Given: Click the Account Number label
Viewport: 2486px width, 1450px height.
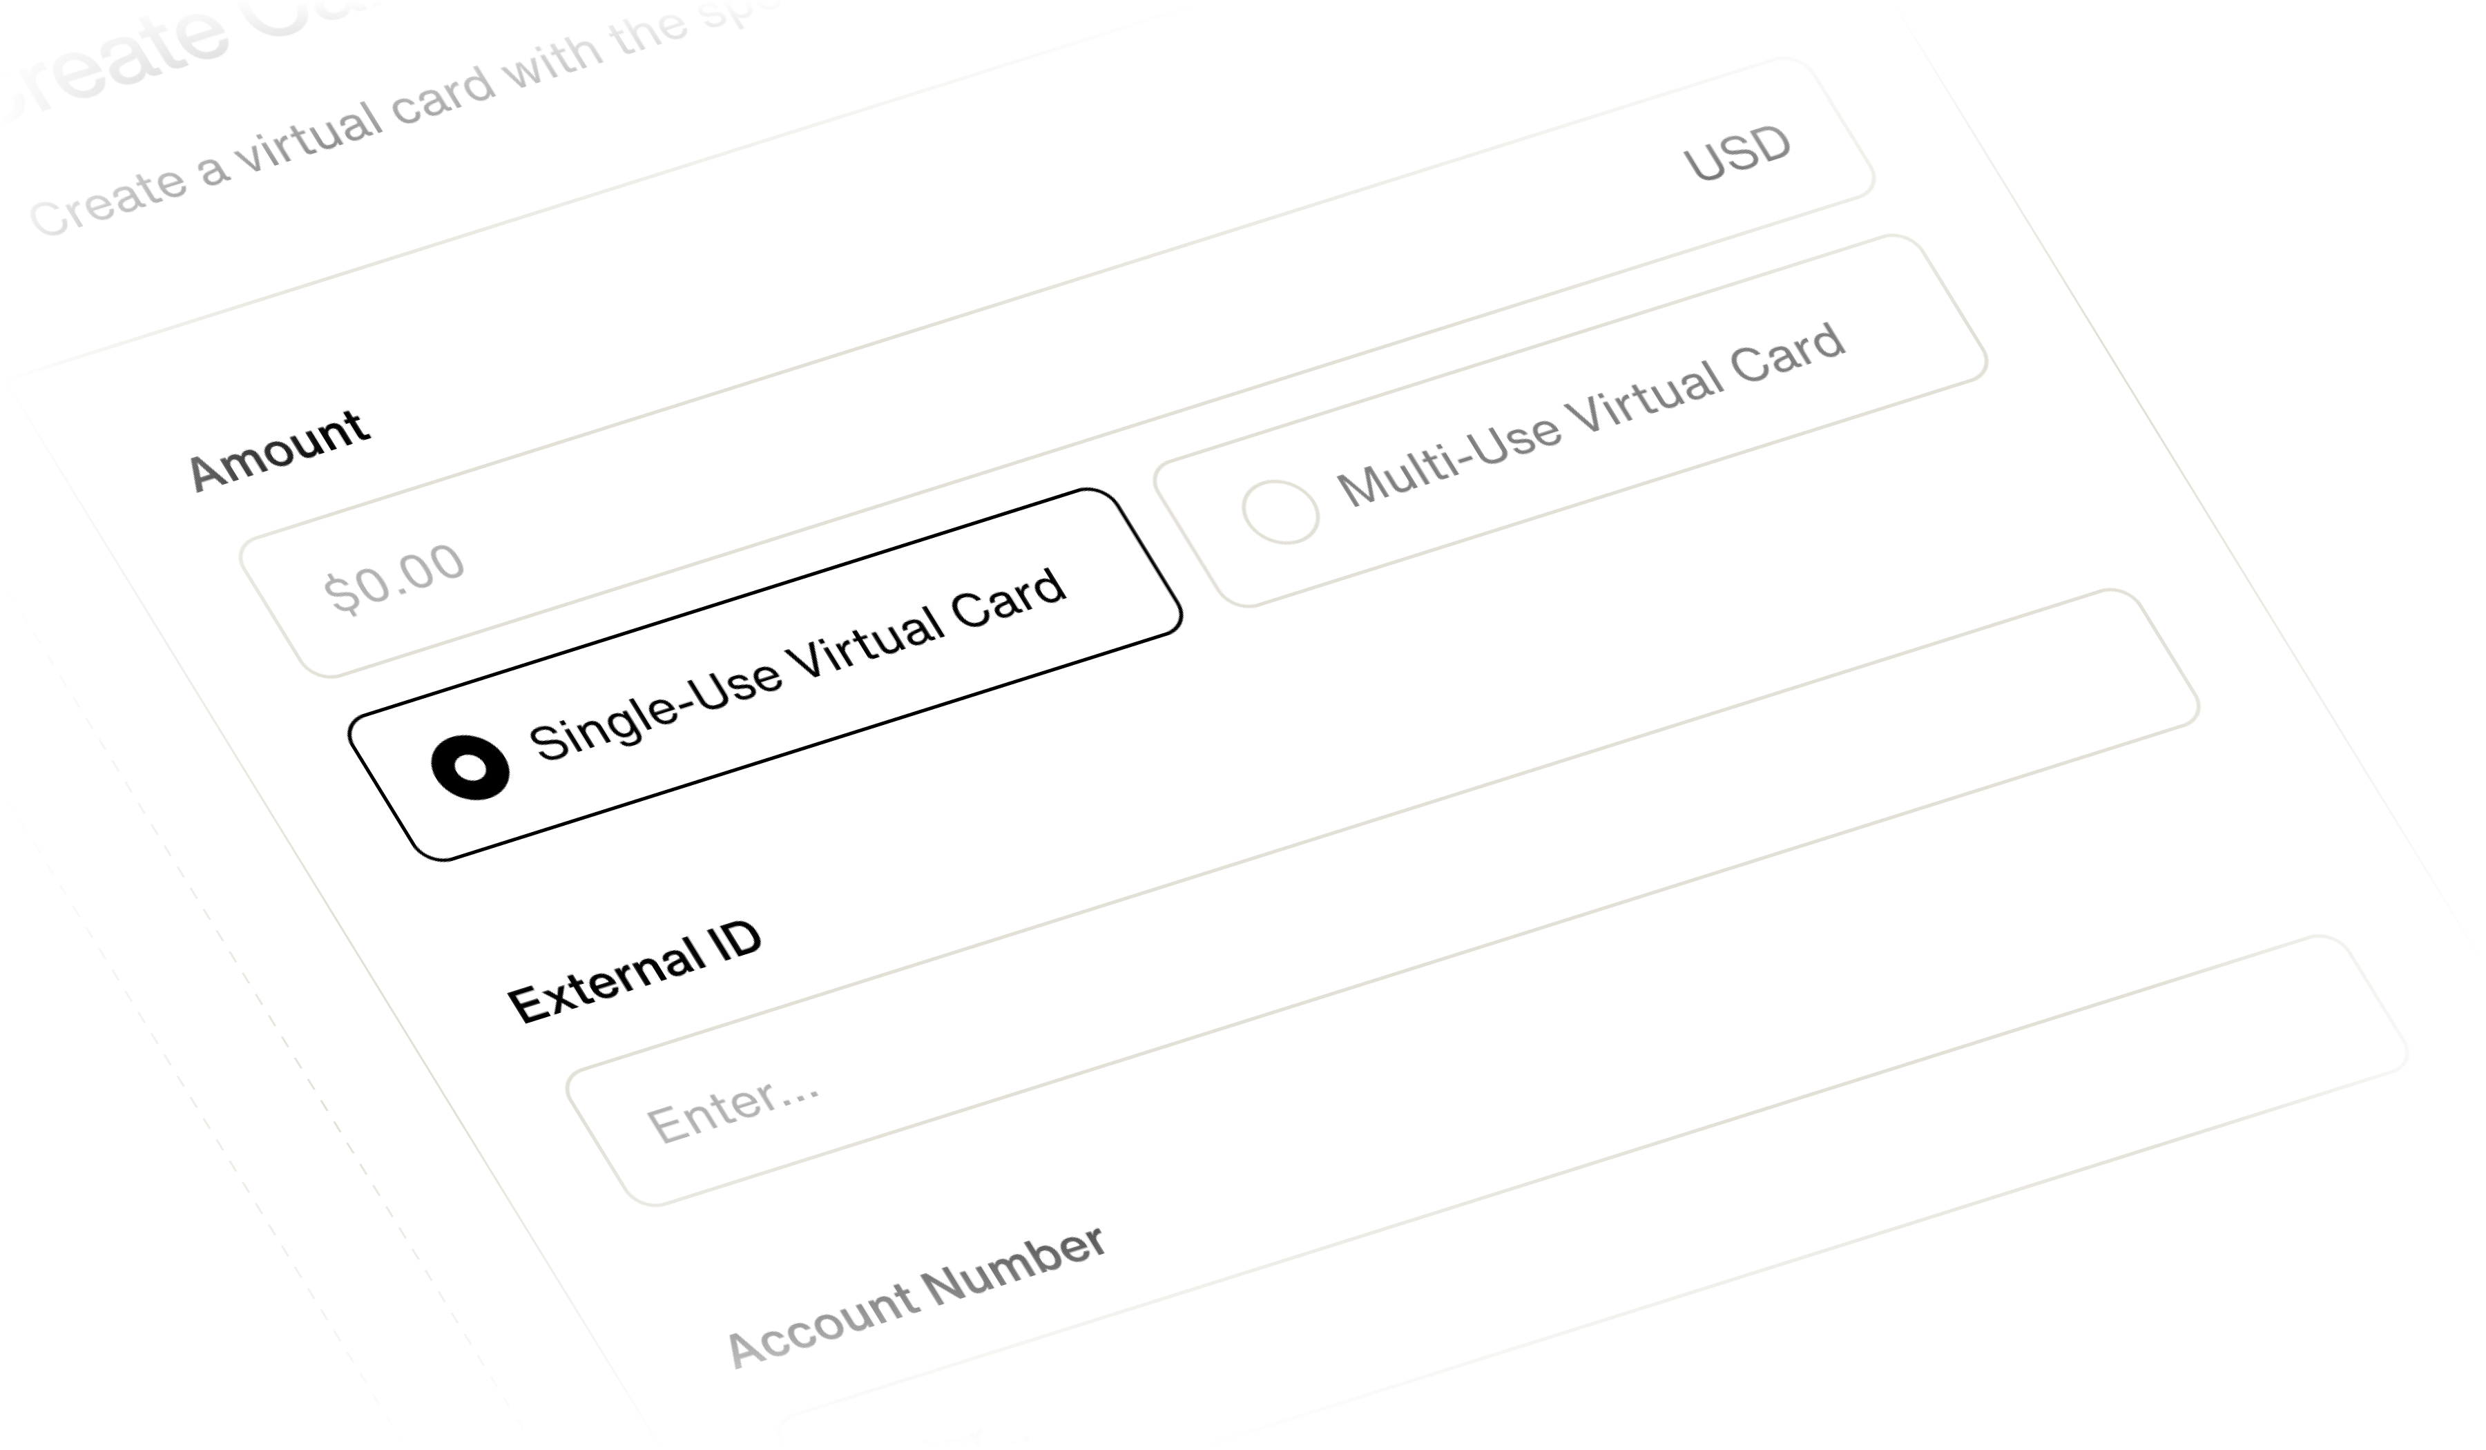Looking at the screenshot, I should click(916, 1297).
